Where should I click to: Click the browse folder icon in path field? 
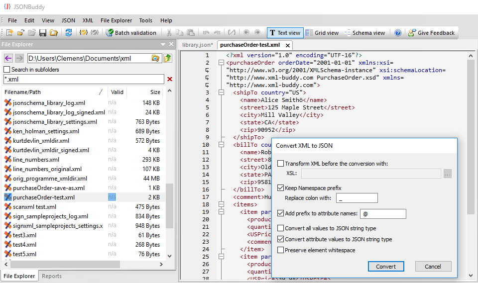pos(155,58)
